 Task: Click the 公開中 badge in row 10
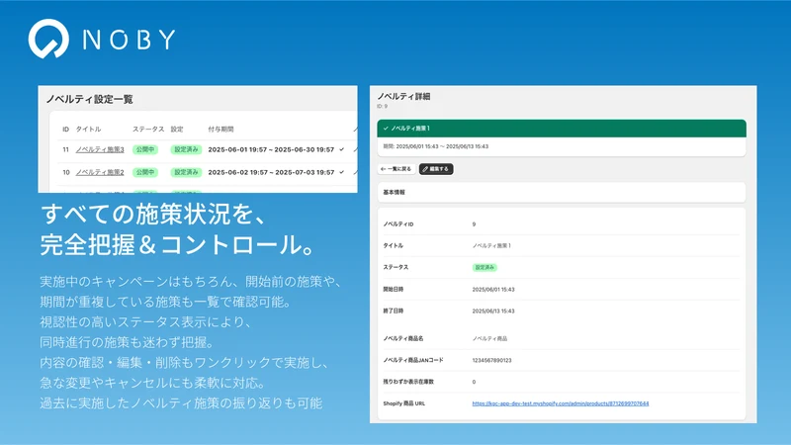[144, 172]
